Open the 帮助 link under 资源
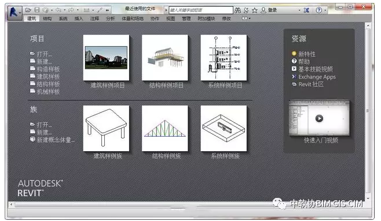 click(x=304, y=62)
